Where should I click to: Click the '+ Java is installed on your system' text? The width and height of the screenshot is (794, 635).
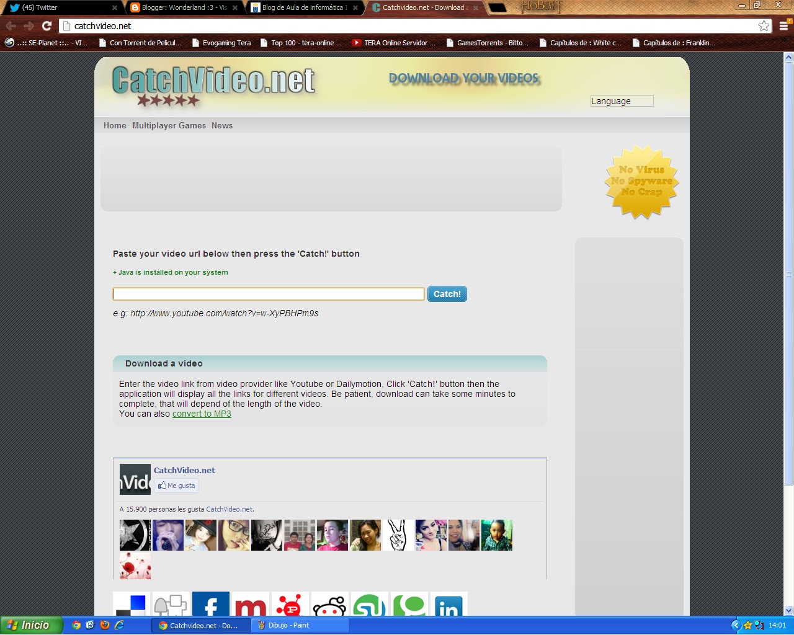click(x=171, y=272)
